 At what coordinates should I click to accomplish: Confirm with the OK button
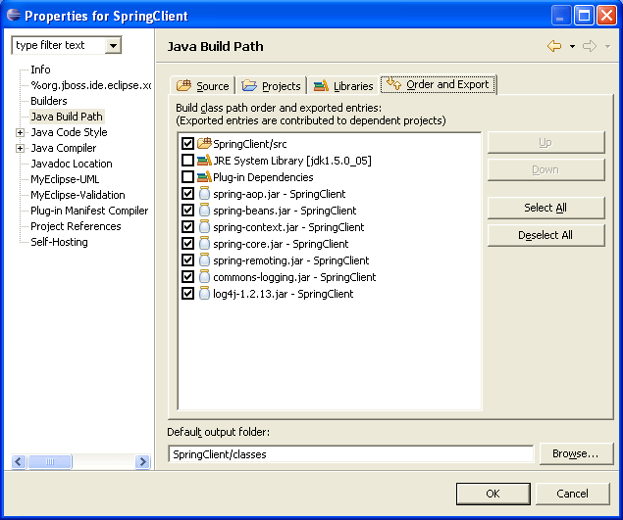pos(493,494)
